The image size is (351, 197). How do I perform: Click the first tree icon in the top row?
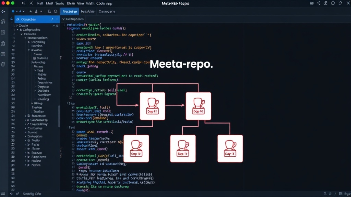[54, 26]
